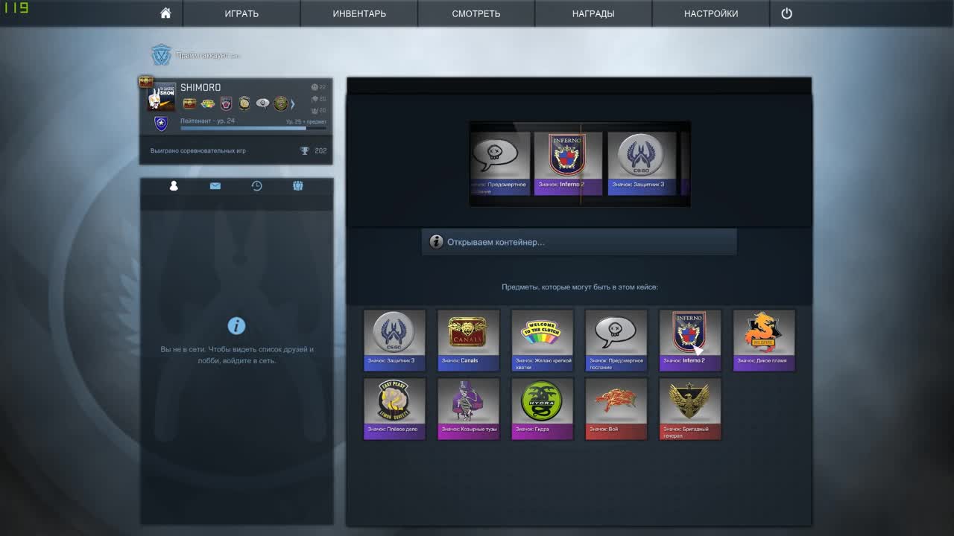
Task: Click 'Предметы, которые могут быть в этом кейсе' heading
Action: (x=579, y=287)
